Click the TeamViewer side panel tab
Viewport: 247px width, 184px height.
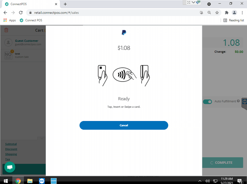[x=244, y=103]
